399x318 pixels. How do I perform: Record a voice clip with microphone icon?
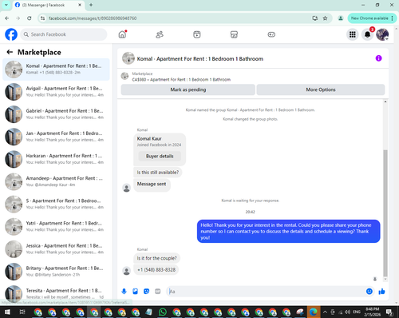click(124, 292)
